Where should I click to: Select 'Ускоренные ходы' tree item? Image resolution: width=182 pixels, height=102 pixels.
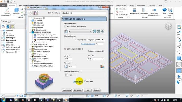[x=41, y=49]
